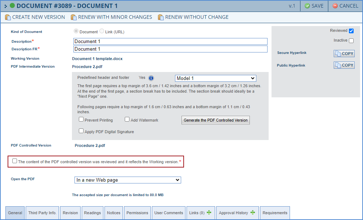Screen dimensions: 363x220
Task: Click the green plus on Links tab
Action: click(209, 213)
